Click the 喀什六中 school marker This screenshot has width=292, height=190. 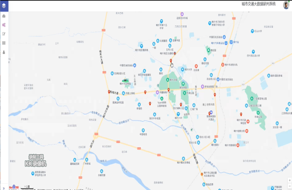(178, 114)
